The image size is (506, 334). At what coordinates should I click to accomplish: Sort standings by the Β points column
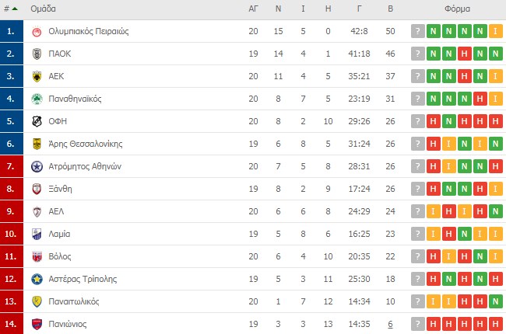(390, 9)
